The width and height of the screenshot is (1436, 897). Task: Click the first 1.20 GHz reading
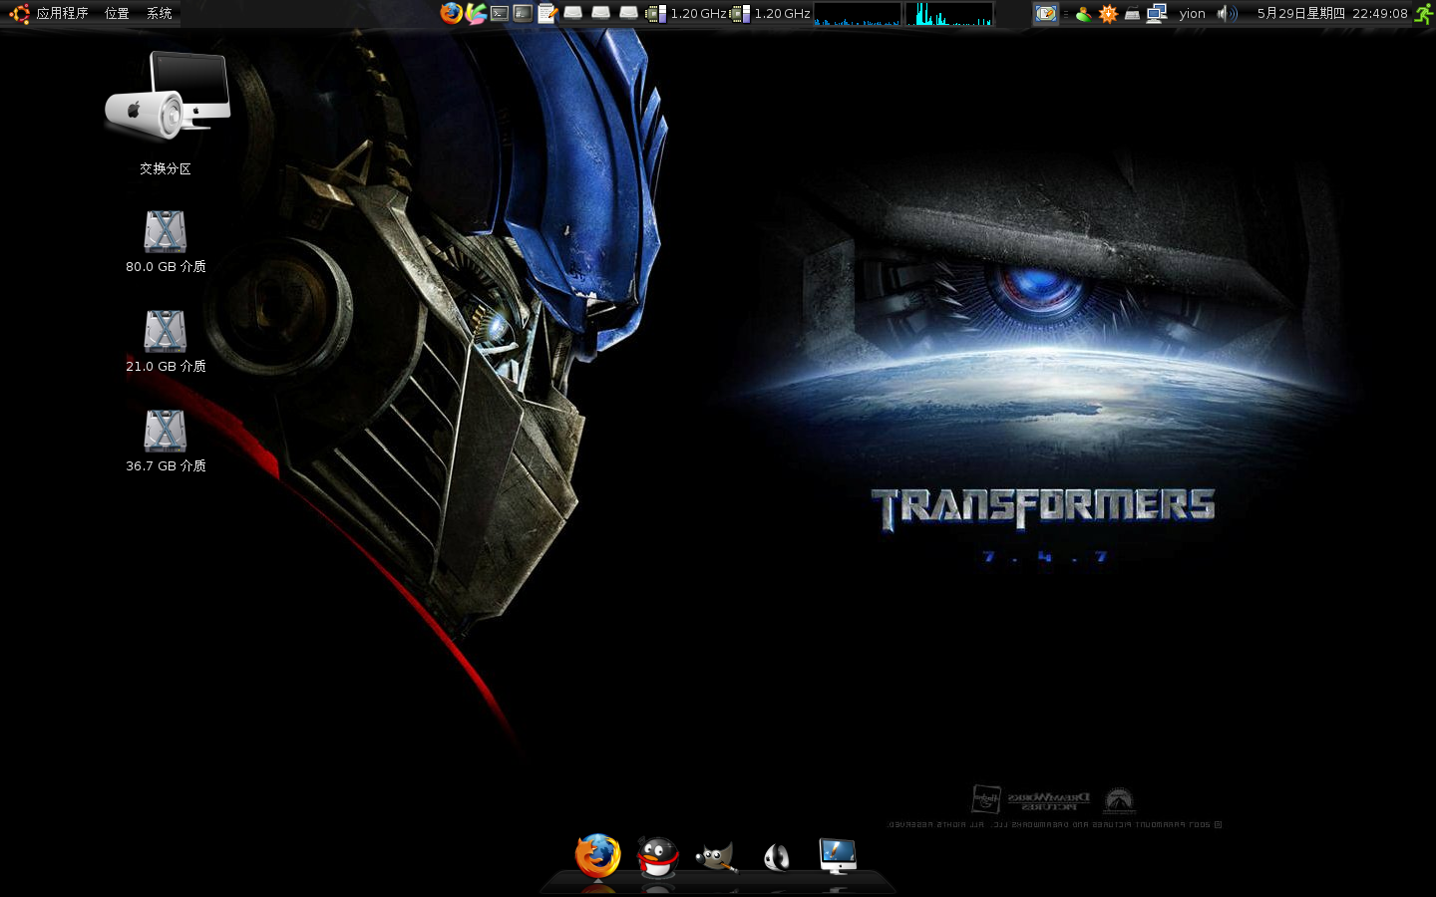tap(698, 13)
